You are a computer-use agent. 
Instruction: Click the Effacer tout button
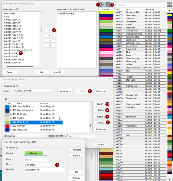(101, 130)
